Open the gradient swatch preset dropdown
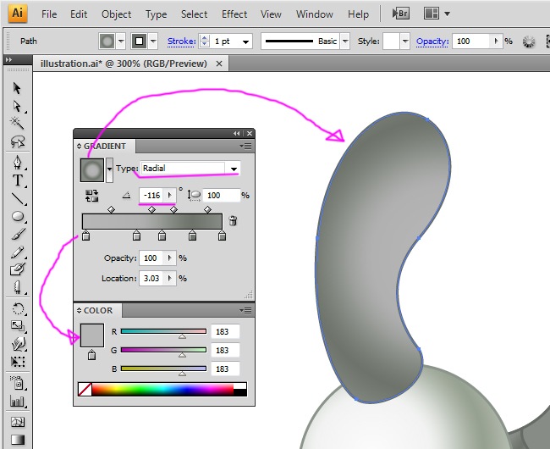 click(x=109, y=170)
